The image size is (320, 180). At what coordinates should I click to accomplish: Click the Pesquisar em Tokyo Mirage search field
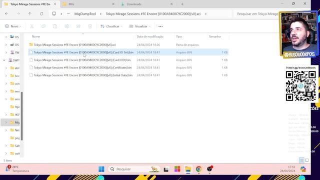coord(257,14)
